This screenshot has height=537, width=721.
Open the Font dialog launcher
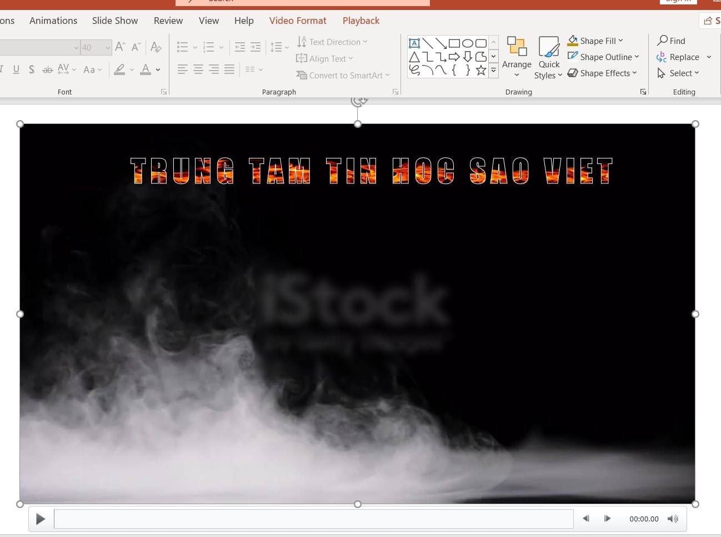(x=164, y=92)
